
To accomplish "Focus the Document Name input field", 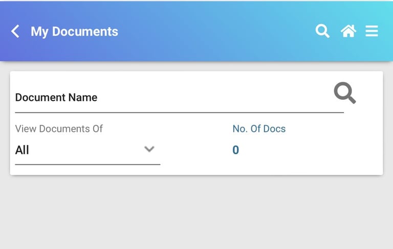I will (169, 97).
